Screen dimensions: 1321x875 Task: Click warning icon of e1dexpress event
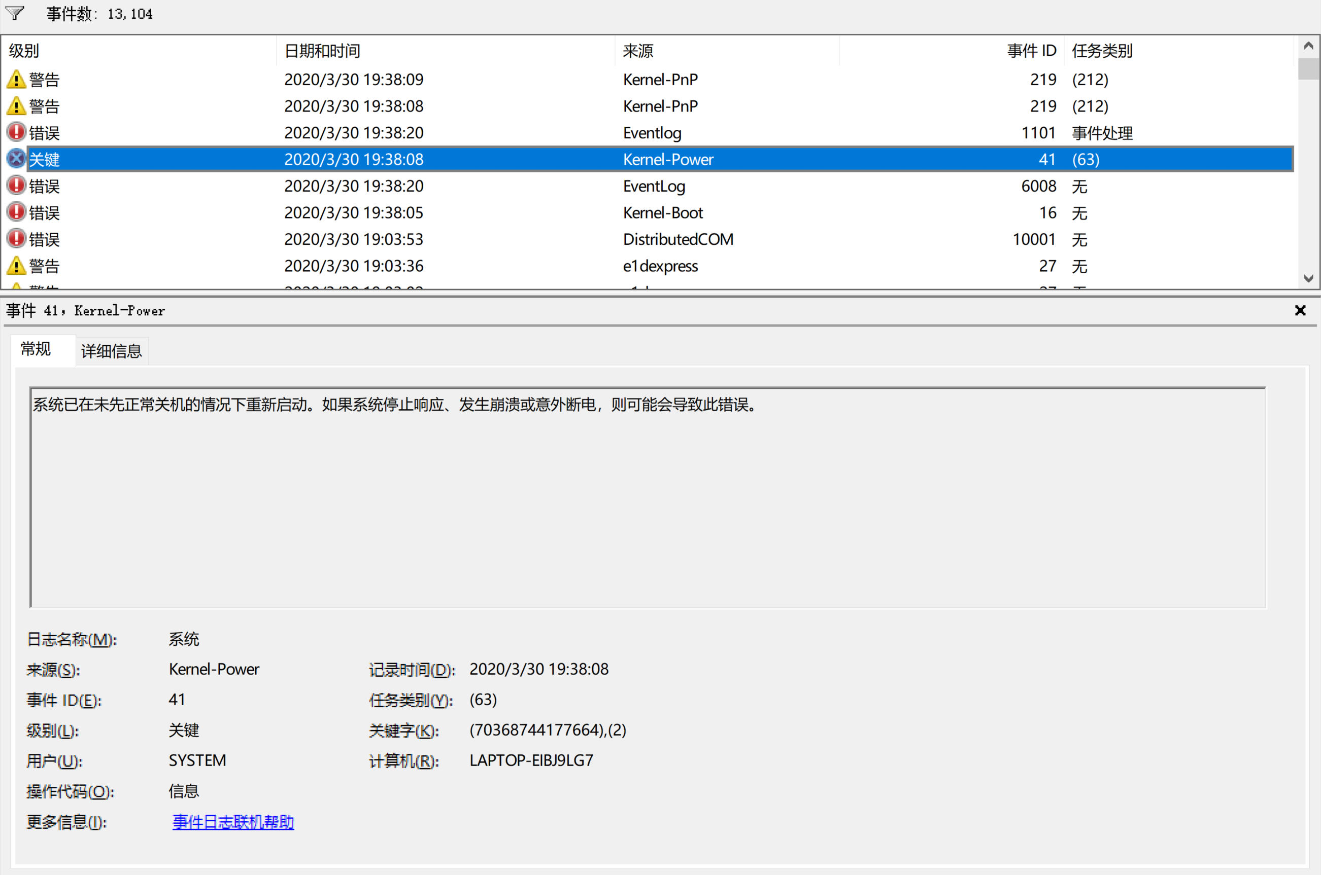(16, 266)
